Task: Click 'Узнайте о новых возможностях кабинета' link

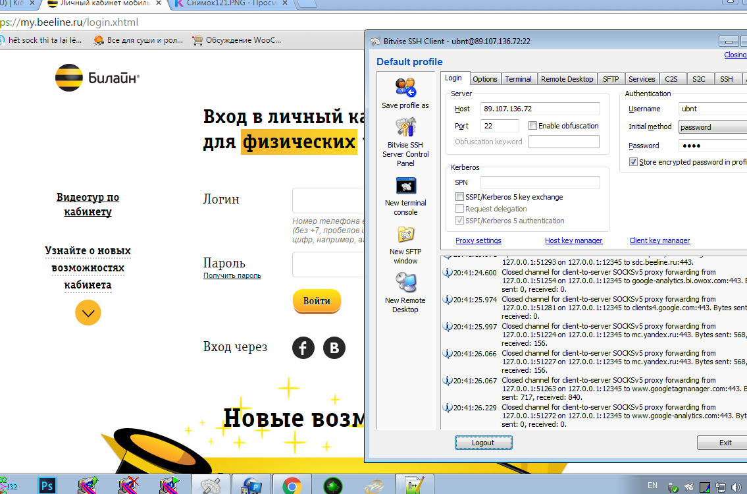Action: click(88, 267)
